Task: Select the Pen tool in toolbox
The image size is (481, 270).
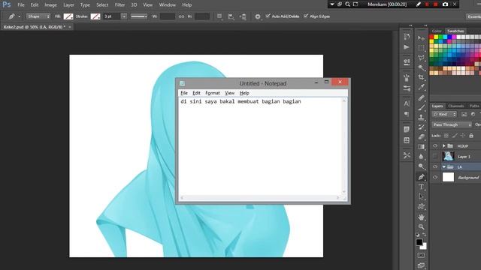Action: click(421, 177)
